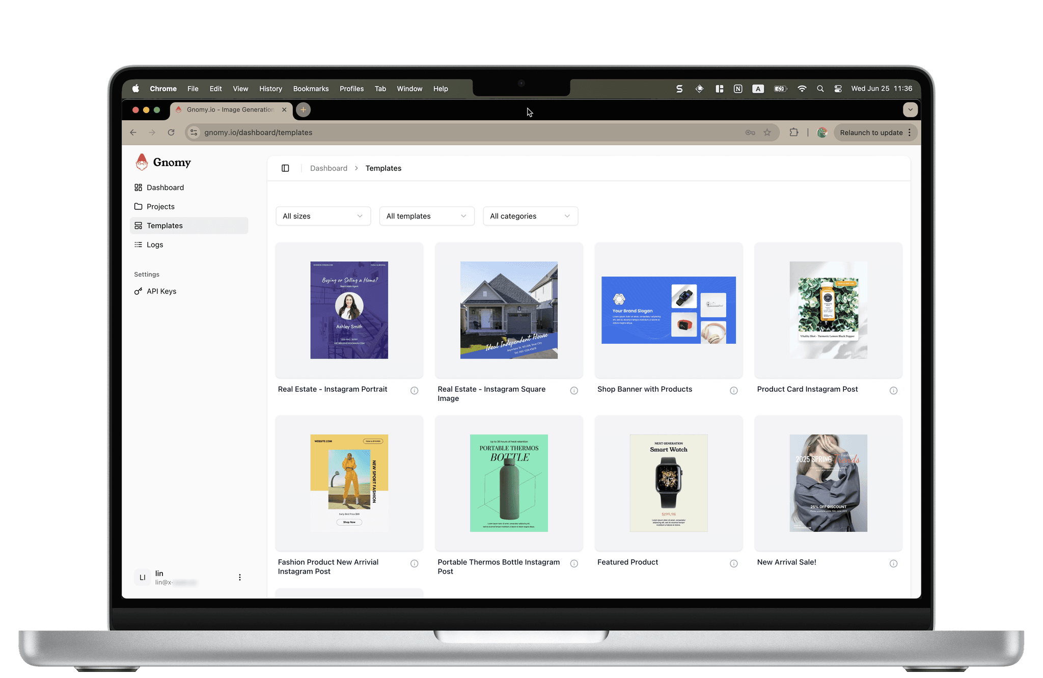
Task: Click the Relaunch to update button
Action: tap(871, 132)
